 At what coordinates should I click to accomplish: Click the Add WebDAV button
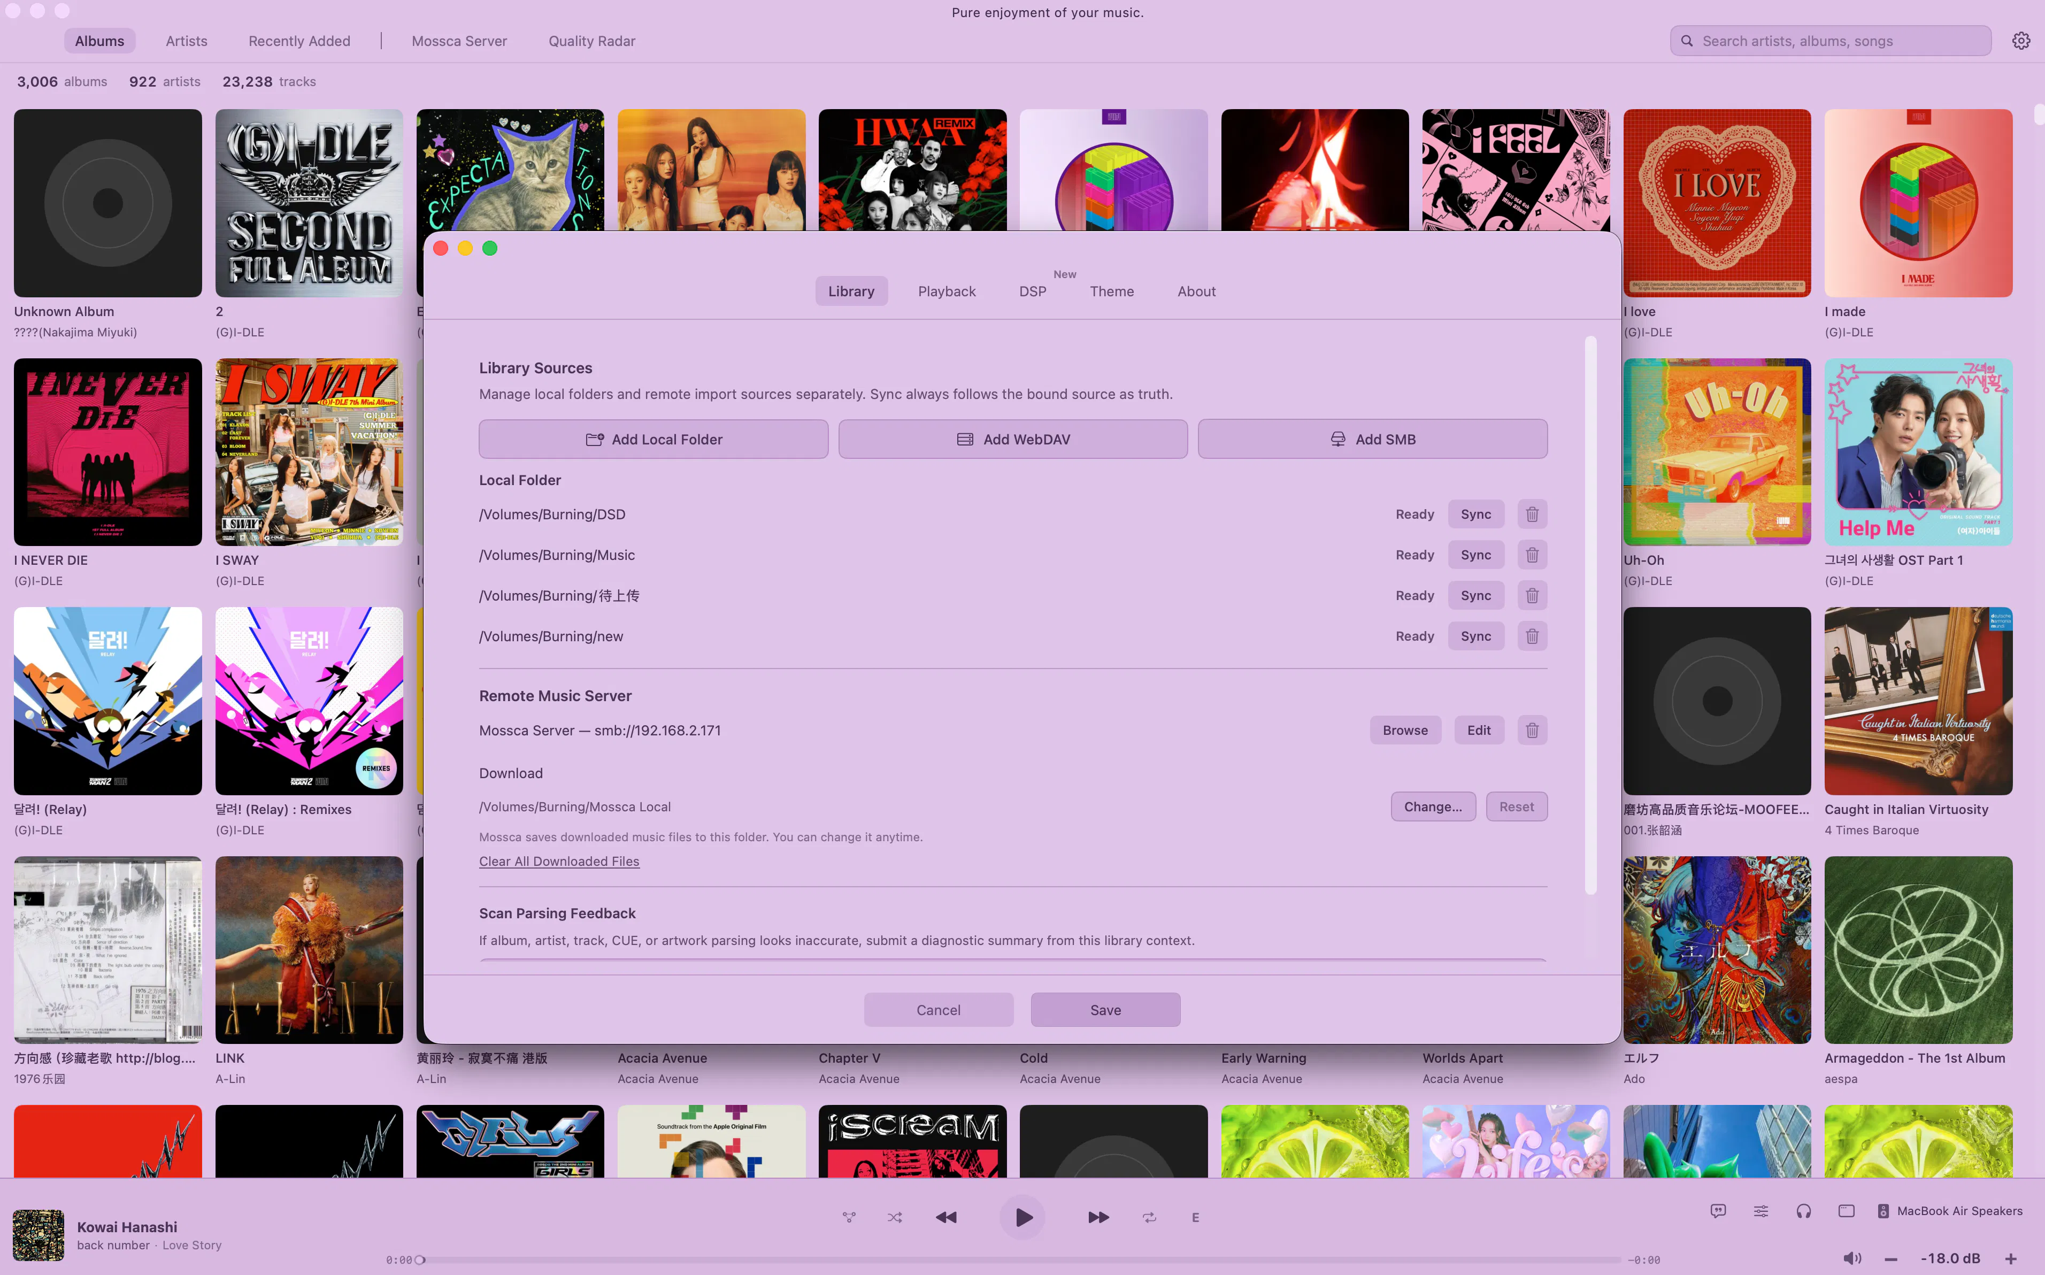click(1013, 439)
